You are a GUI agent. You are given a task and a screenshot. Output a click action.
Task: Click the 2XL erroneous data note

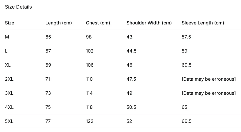click(x=208, y=79)
